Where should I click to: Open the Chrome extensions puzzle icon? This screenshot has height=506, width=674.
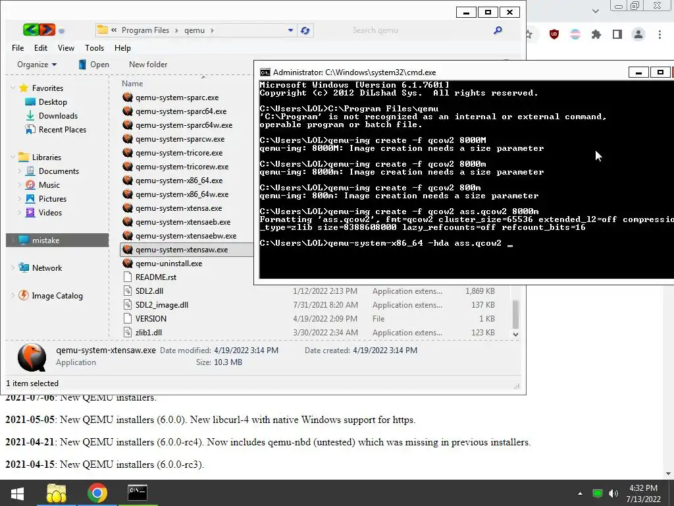click(596, 34)
